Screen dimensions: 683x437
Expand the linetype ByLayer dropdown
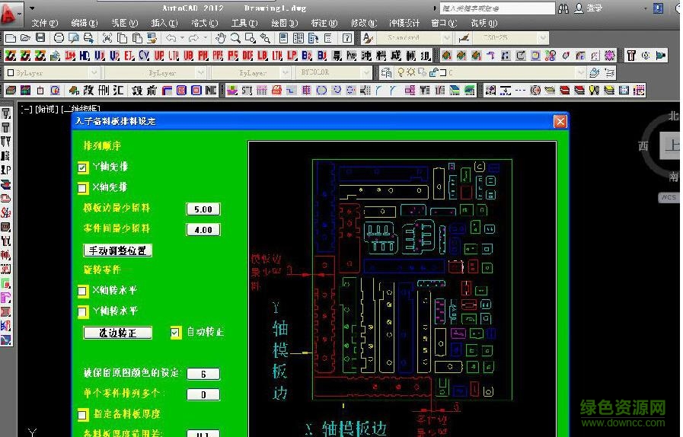pyautogui.click(x=200, y=73)
